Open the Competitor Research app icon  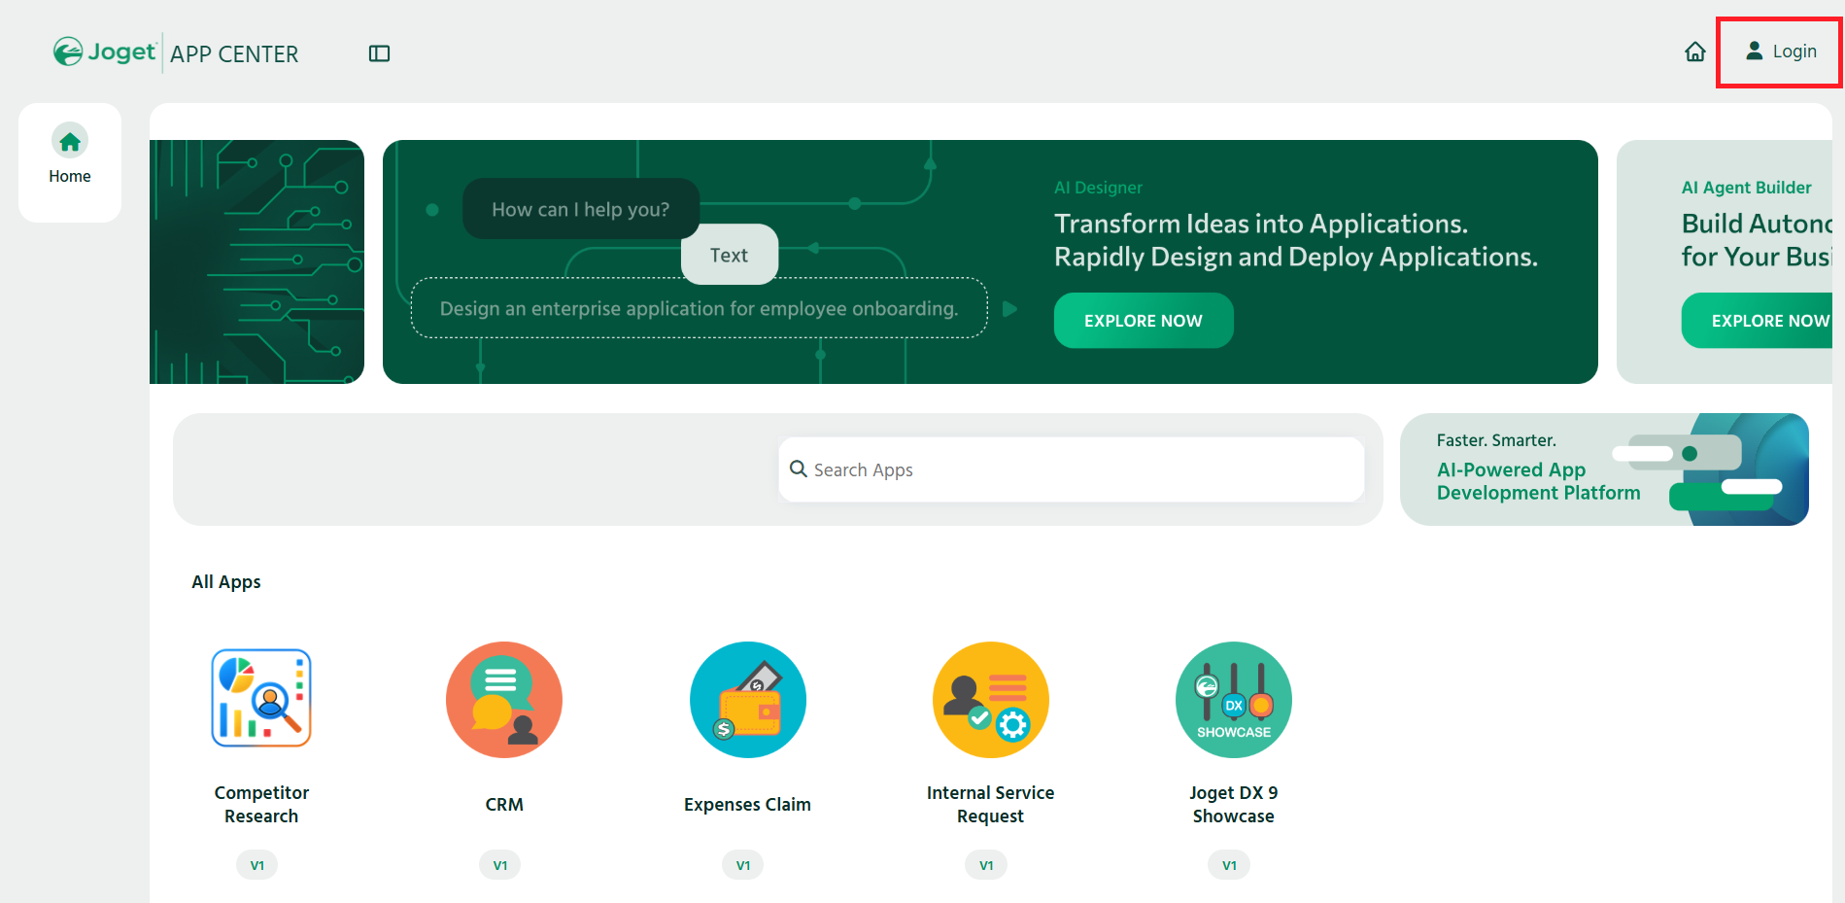tap(261, 698)
